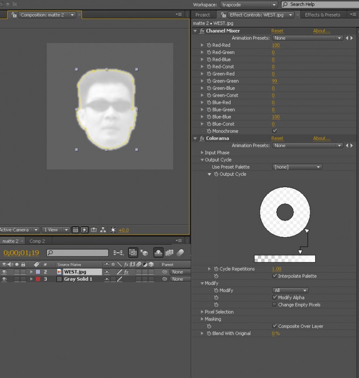359x378 pixels.
Task: Click the Hide Shy Layers icon
Action: pos(158,253)
